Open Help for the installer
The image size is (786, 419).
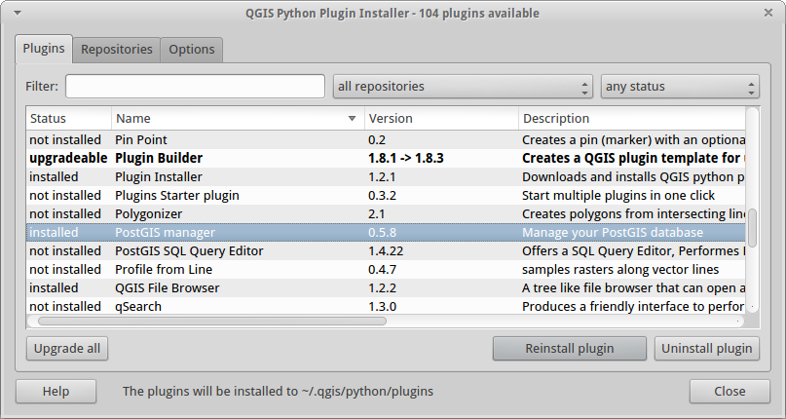(56, 392)
